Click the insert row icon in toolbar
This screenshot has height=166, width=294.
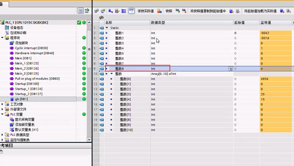(x=96, y=11)
